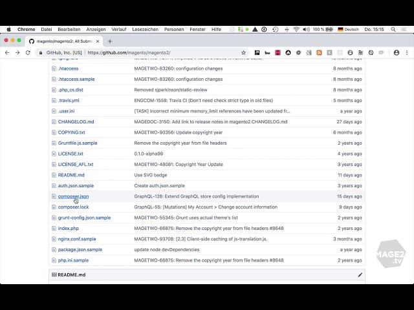Open the .travis.yml file

coord(69,101)
